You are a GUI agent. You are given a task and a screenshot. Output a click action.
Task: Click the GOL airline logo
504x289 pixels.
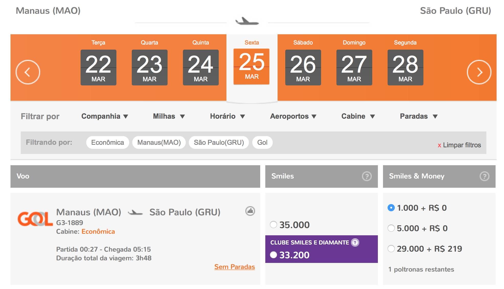pos(35,219)
